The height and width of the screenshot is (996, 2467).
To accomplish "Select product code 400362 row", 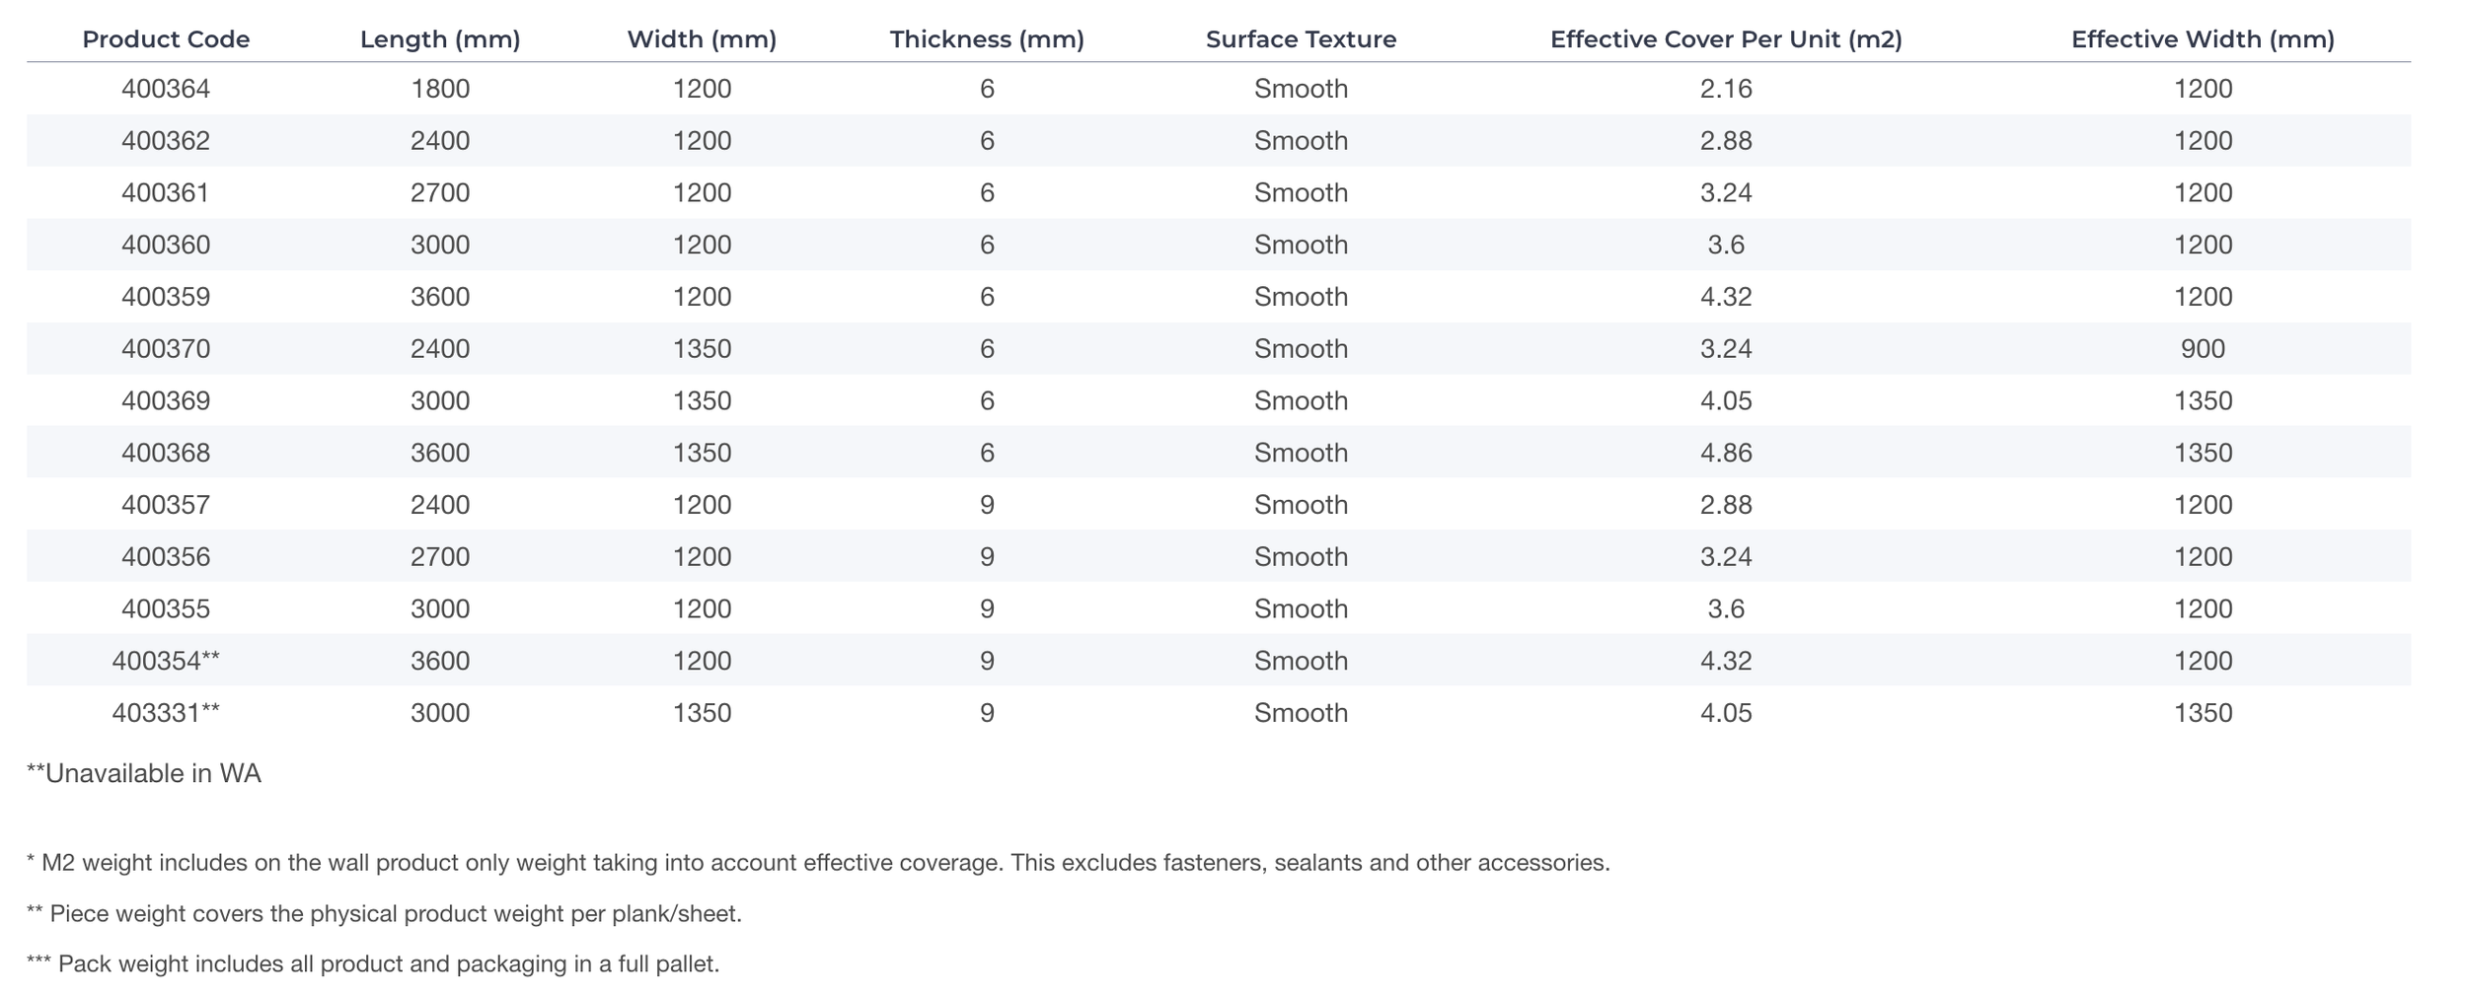I will coord(1219,140).
